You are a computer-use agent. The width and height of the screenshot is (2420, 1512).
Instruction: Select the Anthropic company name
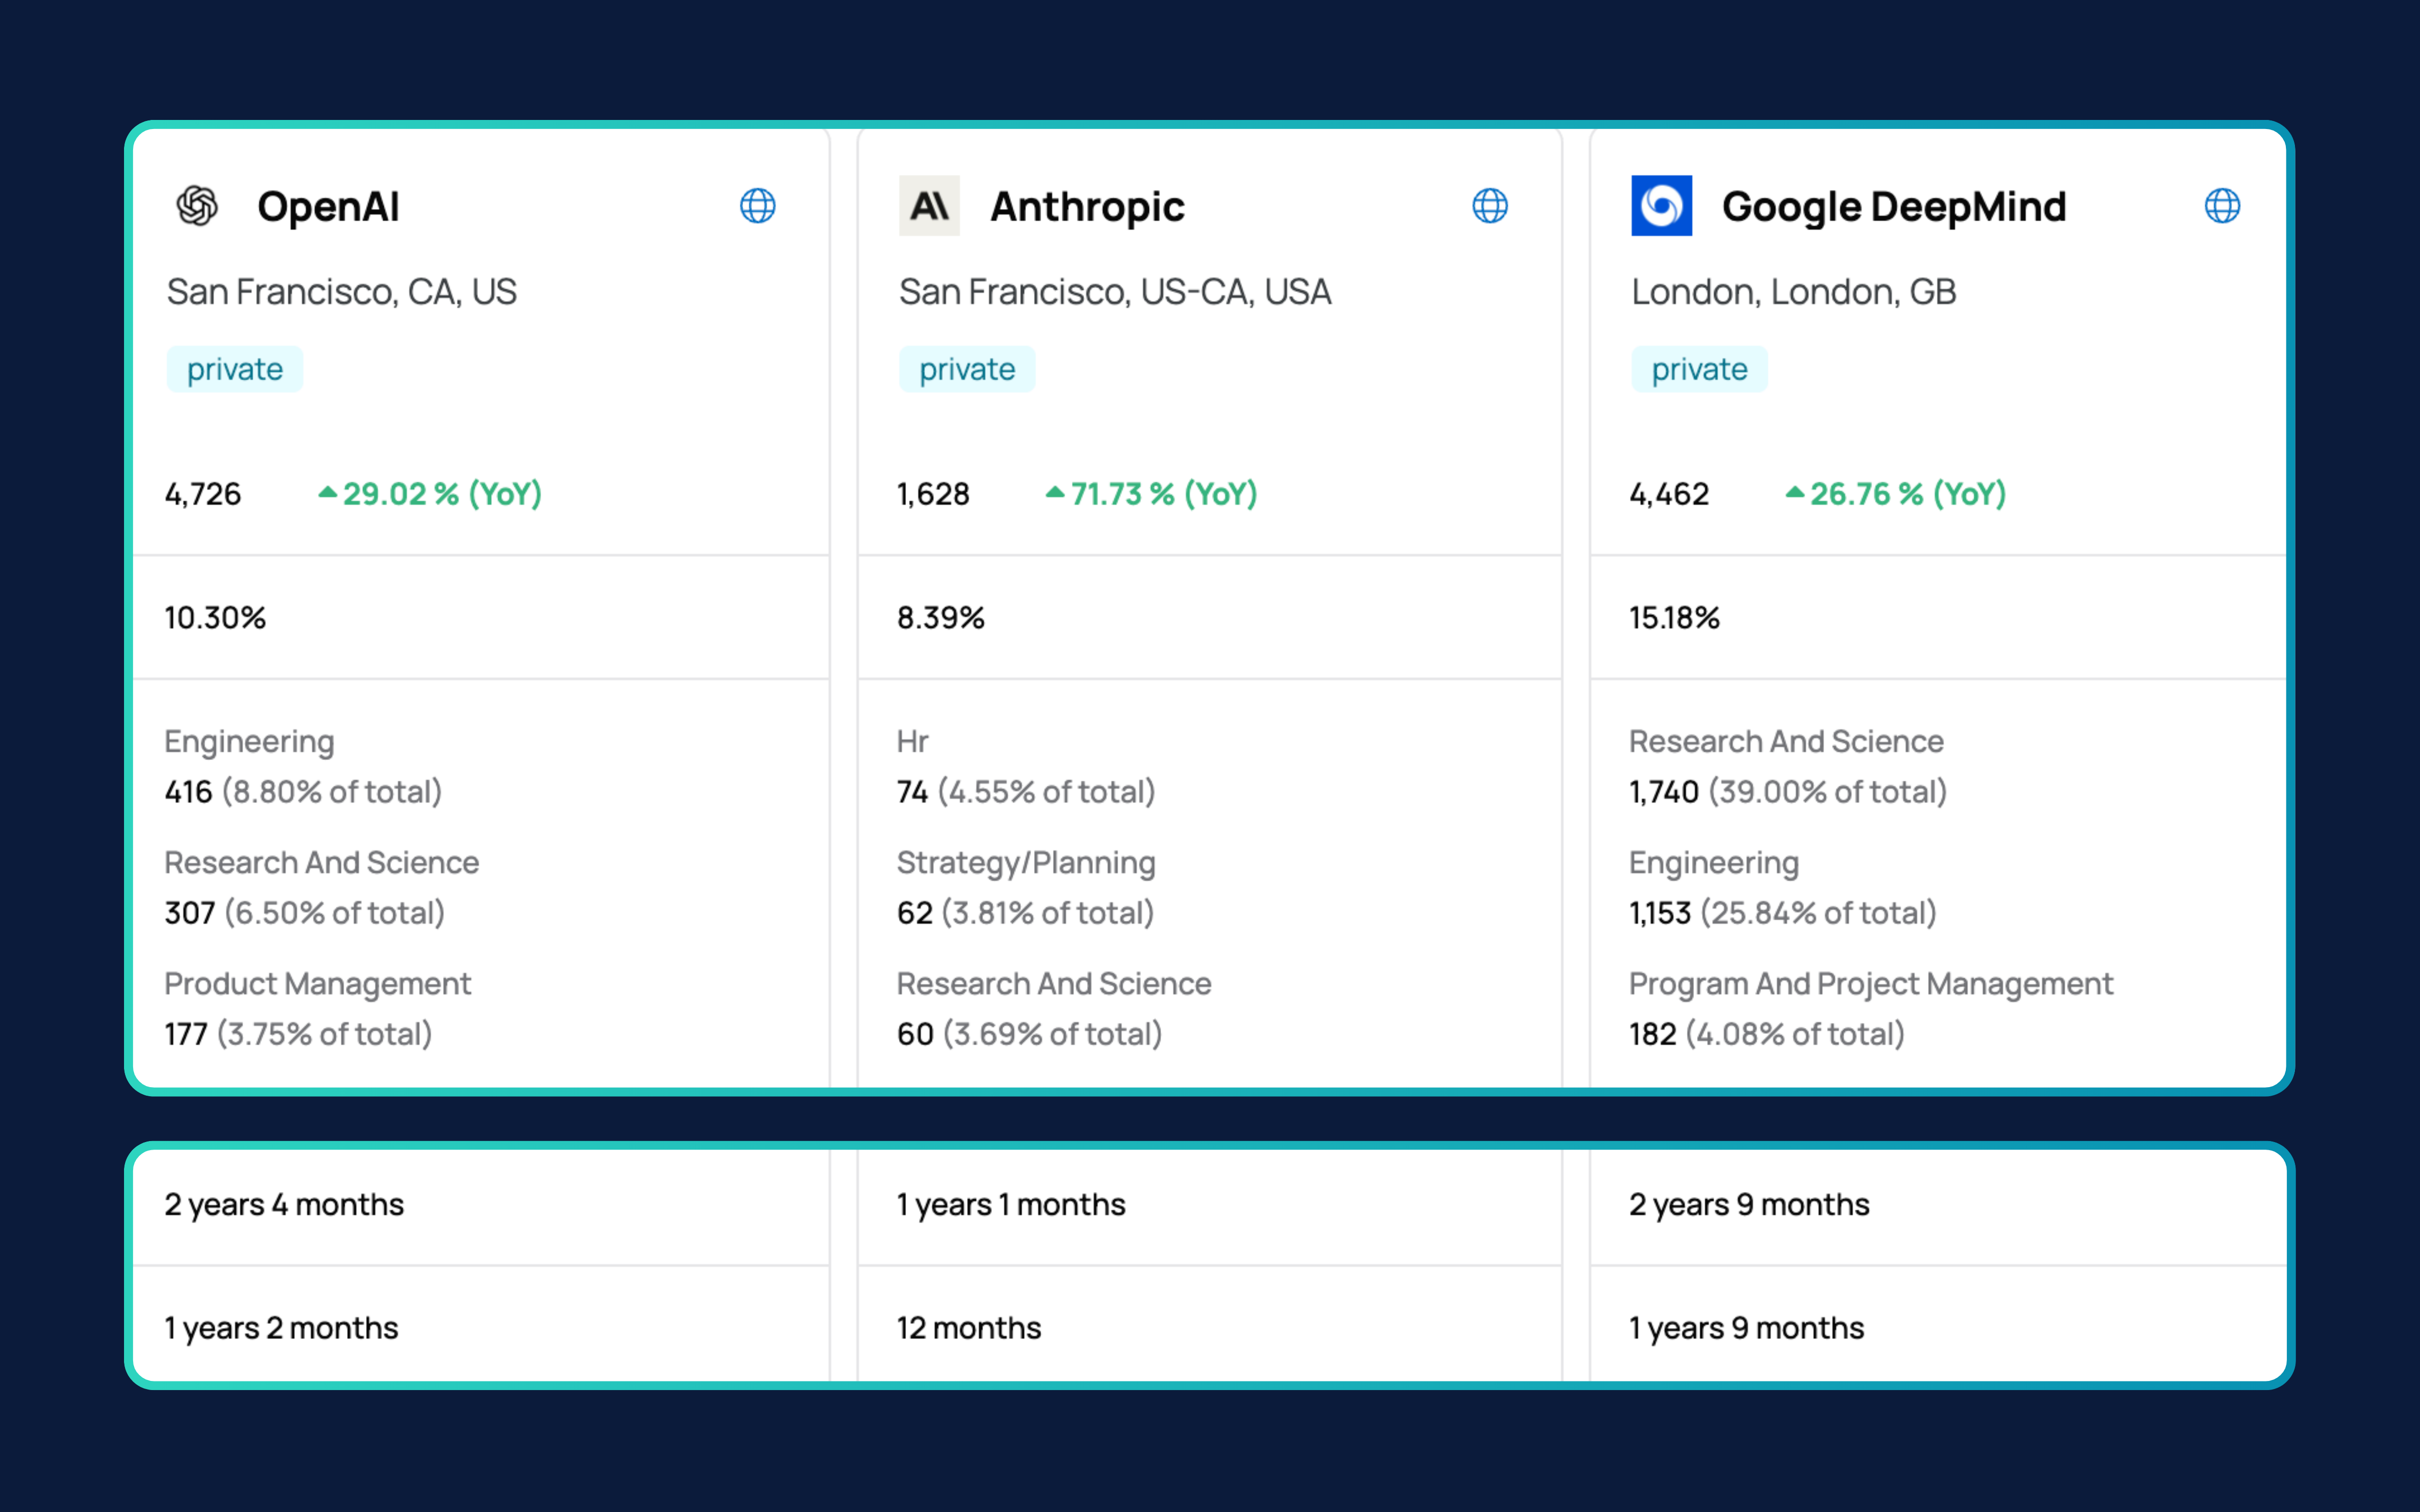[1087, 207]
